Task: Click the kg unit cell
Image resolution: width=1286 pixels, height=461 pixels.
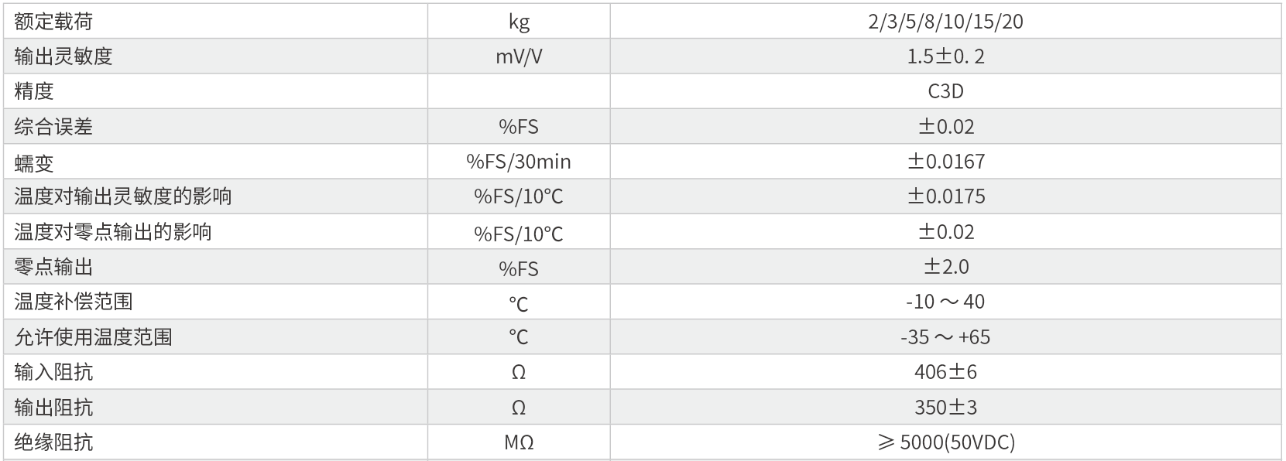Action: (519, 22)
